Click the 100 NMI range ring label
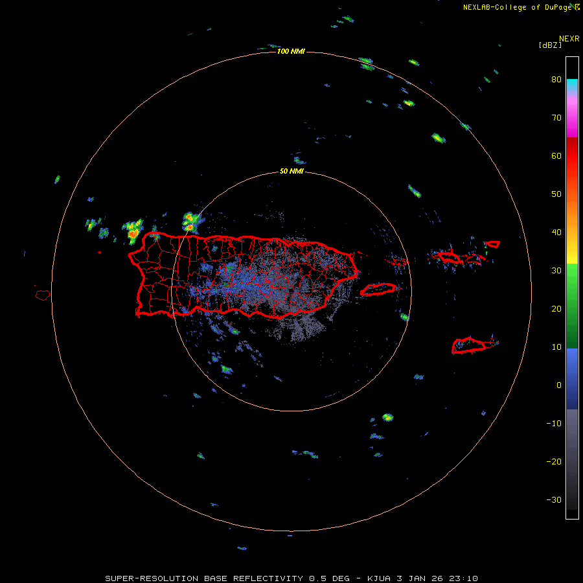Screen dimensions: 583x583 [x=291, y=51]
